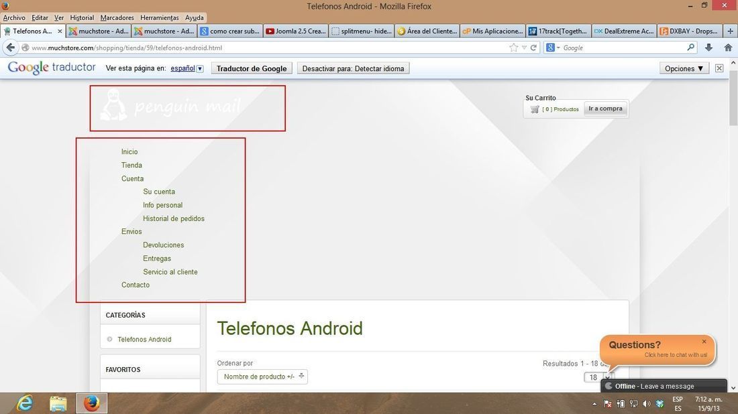Image resolution: width=738 pixels, height=414 pixels.
Task: Open the downloads arrow icon
Action: click(708, 48)
